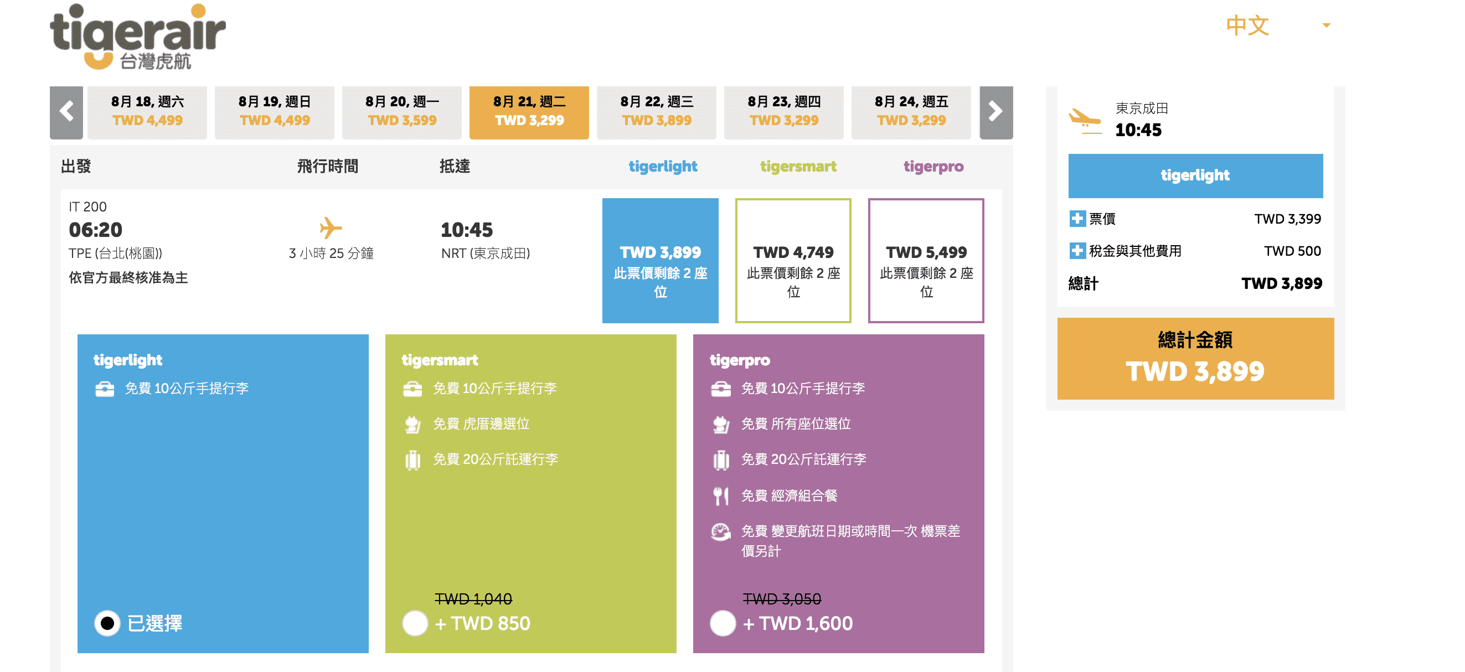Screen dimensions: 1465x672
Task: Select the 8月 19, 週日 date tab
Action: pos(275,112)
